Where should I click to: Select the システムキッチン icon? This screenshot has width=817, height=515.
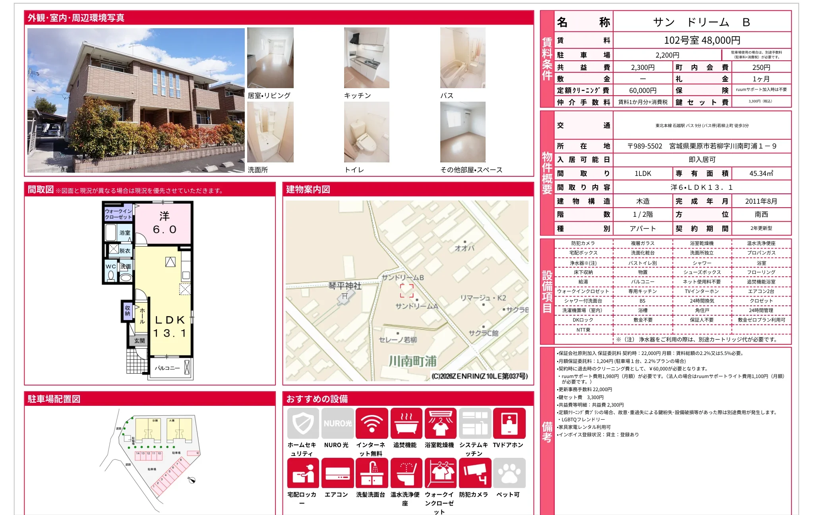(x=475, y=423)
